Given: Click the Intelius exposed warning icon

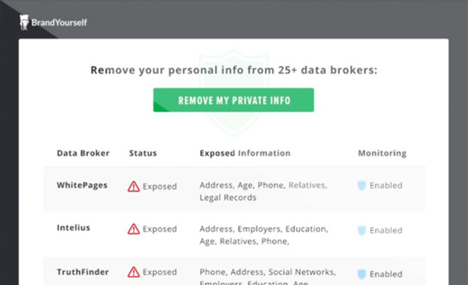Looking at the screenshot, I should pos(134,229).
